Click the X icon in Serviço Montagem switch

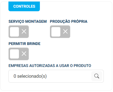24,31
